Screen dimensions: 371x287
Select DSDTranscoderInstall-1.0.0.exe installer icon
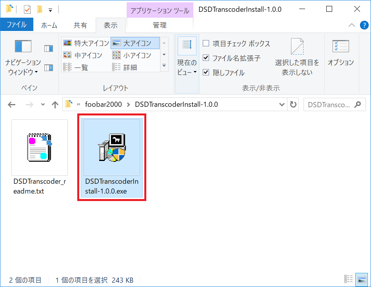point(112,147)
